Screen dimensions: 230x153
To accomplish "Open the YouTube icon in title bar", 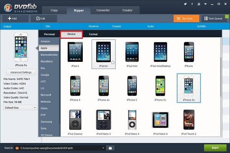I will click(x=199, y=4).
